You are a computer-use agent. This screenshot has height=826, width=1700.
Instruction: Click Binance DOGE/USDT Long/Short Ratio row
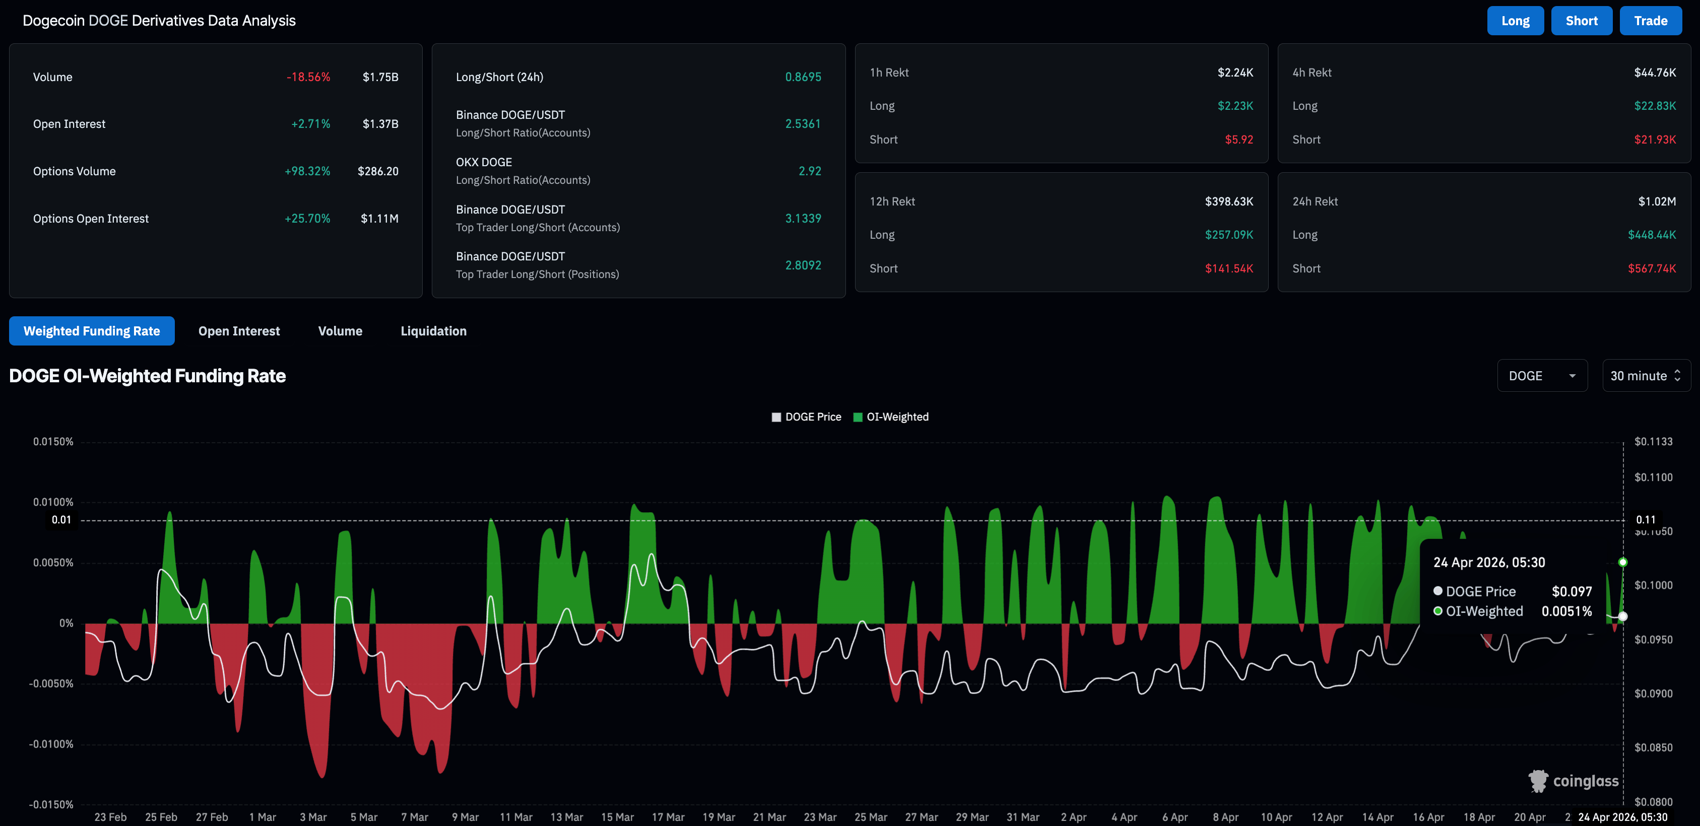[x=637, y=123]
